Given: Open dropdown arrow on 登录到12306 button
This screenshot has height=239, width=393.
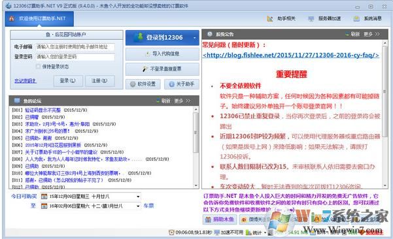Looking at the screenshot, I should point(194,38).
